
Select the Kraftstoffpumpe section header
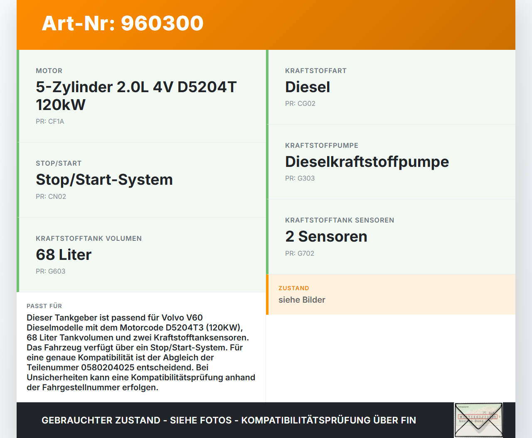coord(321,145)
